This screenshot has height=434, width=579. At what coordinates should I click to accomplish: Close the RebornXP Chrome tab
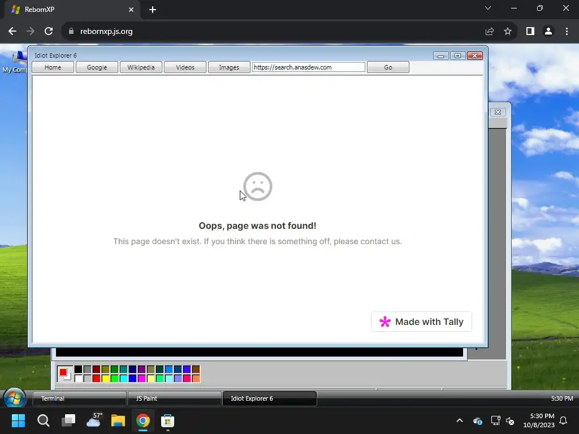tap(131, 10)
